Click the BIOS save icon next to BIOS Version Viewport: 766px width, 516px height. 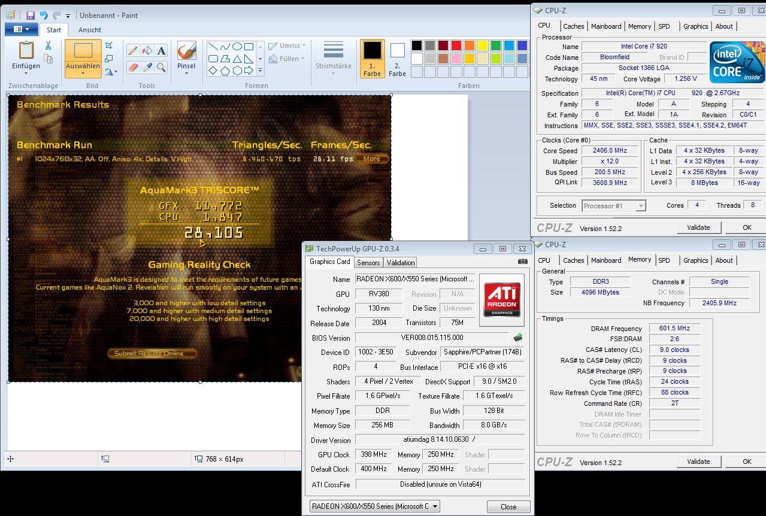tap(518, 338)
